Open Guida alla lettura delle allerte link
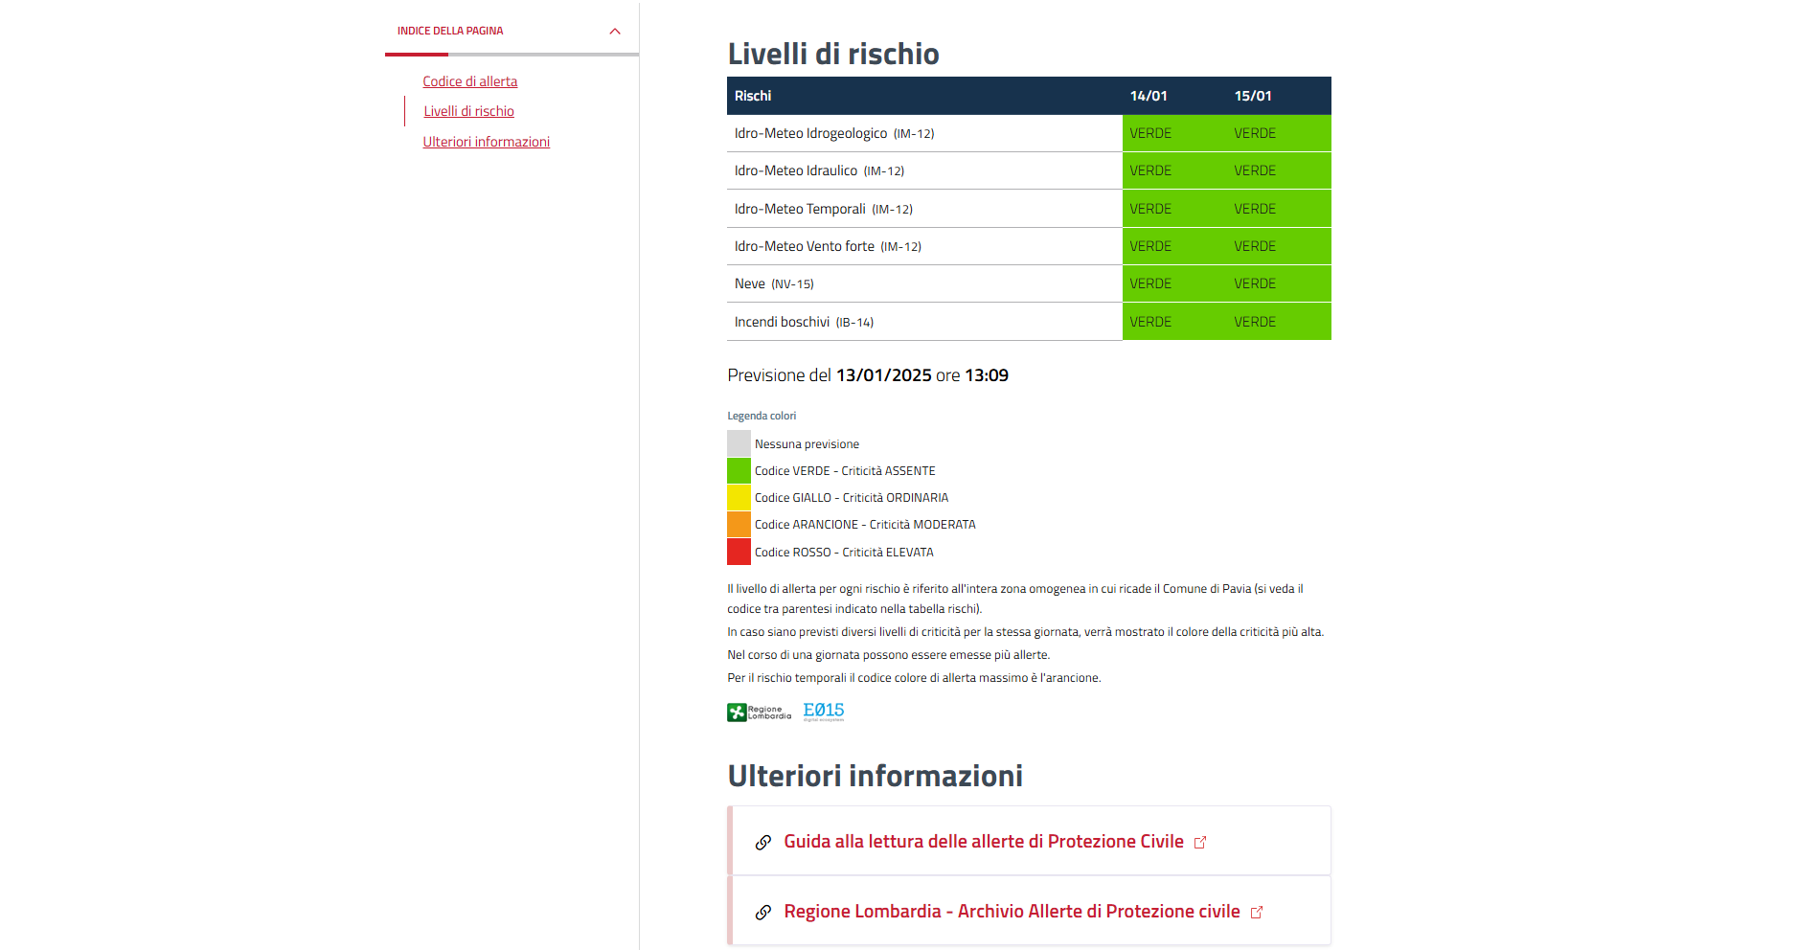This screenshot has height=950, width=1797. [x=983, y=842]
